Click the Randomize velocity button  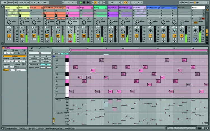click(34, 64)
